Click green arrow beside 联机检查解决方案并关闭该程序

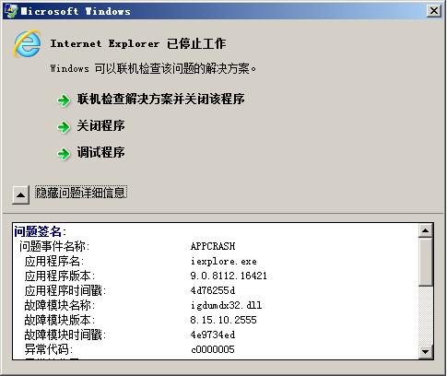[x=64, y=100]
